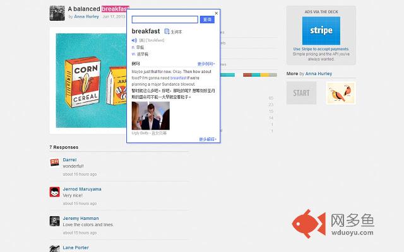Click the highlighted breakfast link in example
Image resolution: width=404 pixels, height=252 pixels.
178,78
